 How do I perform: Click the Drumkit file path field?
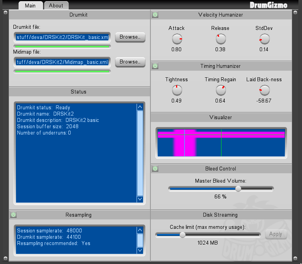pyautogui.click(x=62, y=37)
